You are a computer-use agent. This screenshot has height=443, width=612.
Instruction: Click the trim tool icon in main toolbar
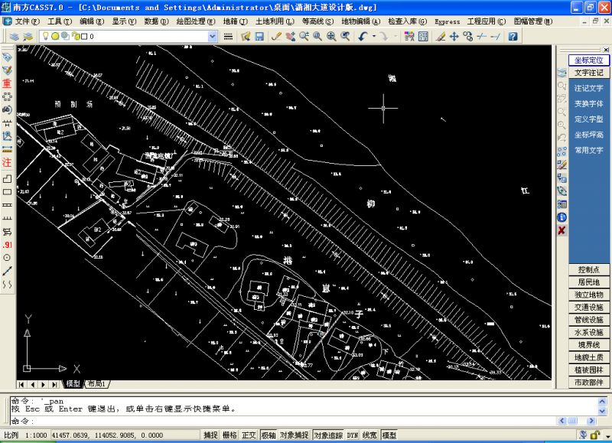tap(482, 36)
